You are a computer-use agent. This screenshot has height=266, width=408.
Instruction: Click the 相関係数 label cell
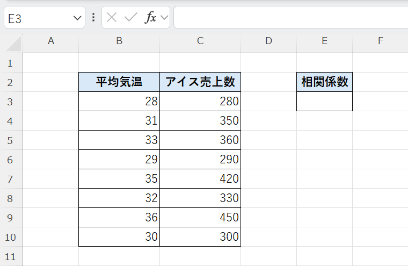[324, 82]
